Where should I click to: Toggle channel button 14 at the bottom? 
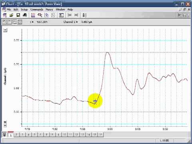coord(88,135)
